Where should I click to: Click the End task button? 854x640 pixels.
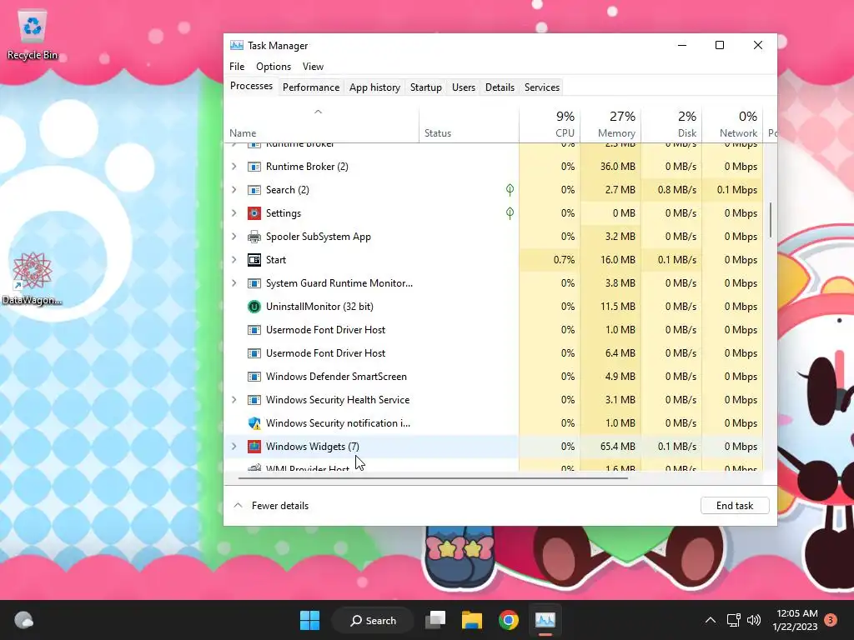(735, 506)
